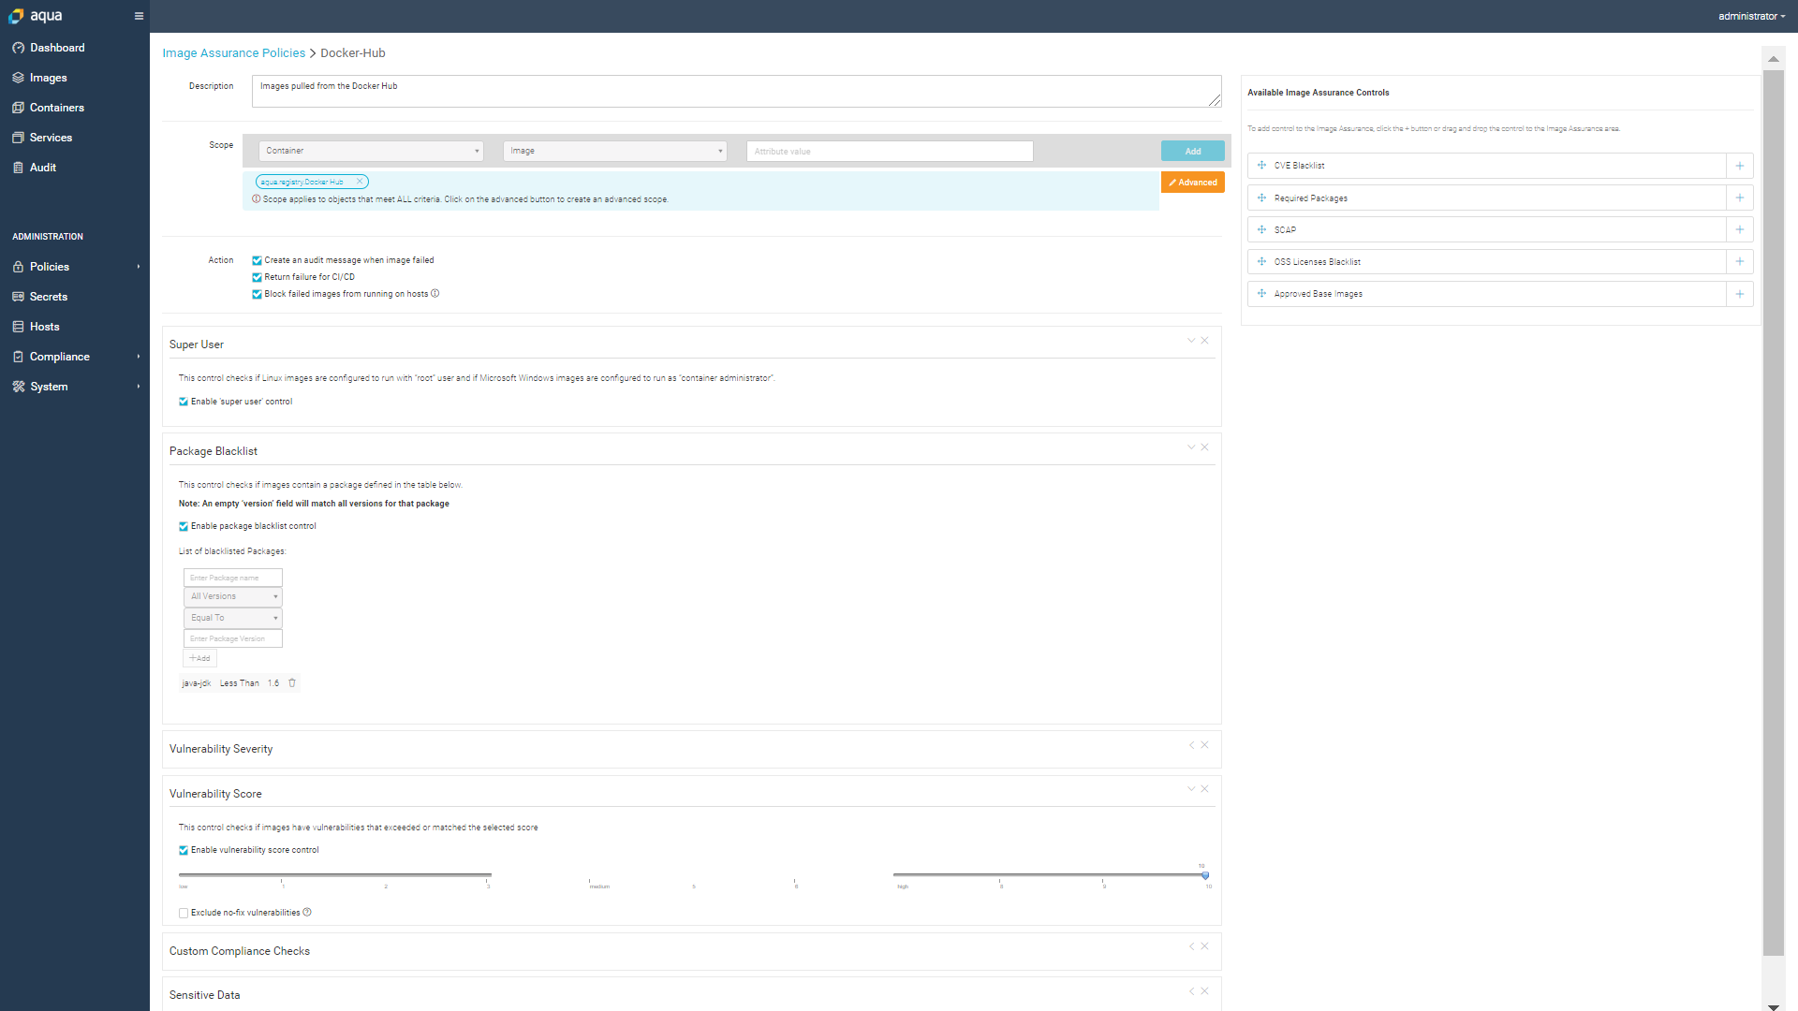Screen dimensions: 1798x1011
Task: Delete the java-jdk blacklist entry
Action: pyautogui.click(x=292, y=683)
